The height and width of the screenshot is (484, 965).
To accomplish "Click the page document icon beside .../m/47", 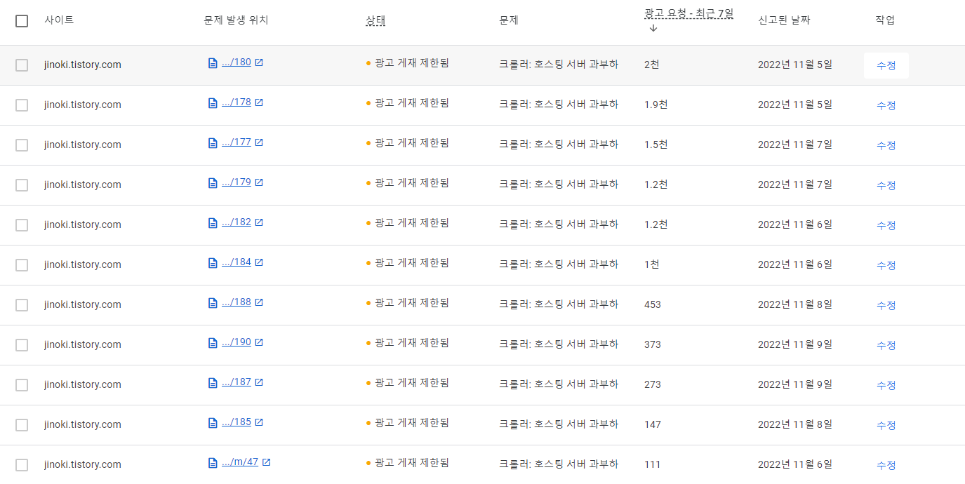I will click(213, 463).
